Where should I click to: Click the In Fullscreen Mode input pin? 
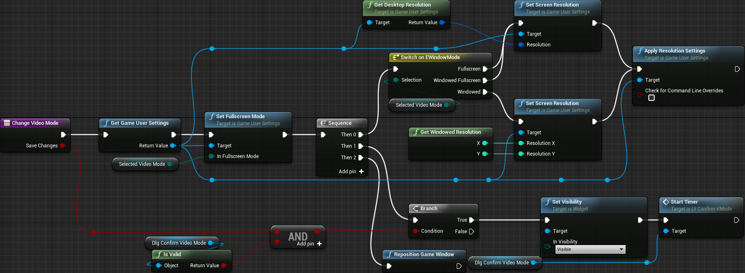coord(211,156)
